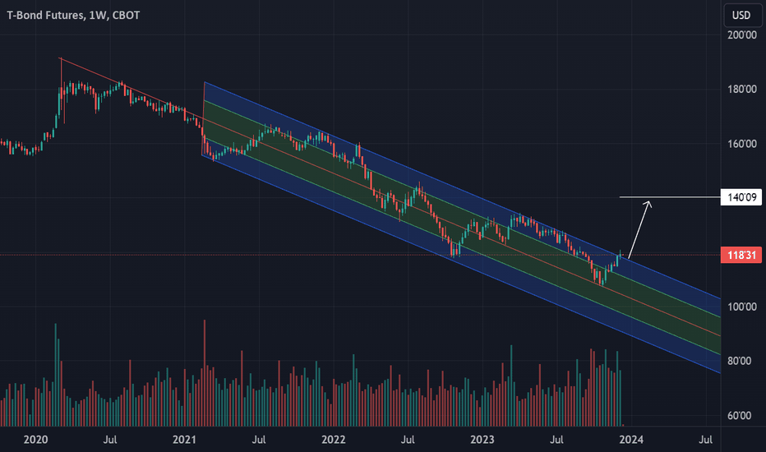Screen dimensions: 766x452
Task: Click the 80'00 price axis label
Action: point(739,361)
